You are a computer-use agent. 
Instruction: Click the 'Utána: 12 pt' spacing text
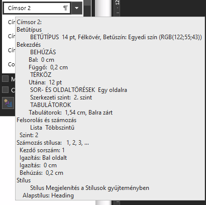pos(45,82)
